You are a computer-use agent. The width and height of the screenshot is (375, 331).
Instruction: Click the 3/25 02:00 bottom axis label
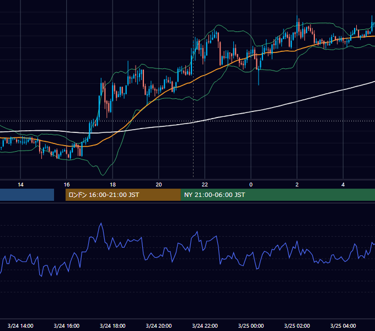click(297, 325)
